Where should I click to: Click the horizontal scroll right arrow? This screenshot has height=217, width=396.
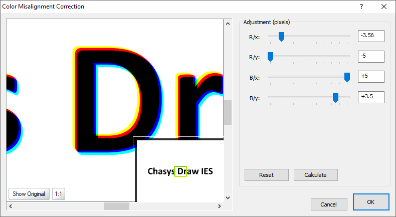click(219, 206)
